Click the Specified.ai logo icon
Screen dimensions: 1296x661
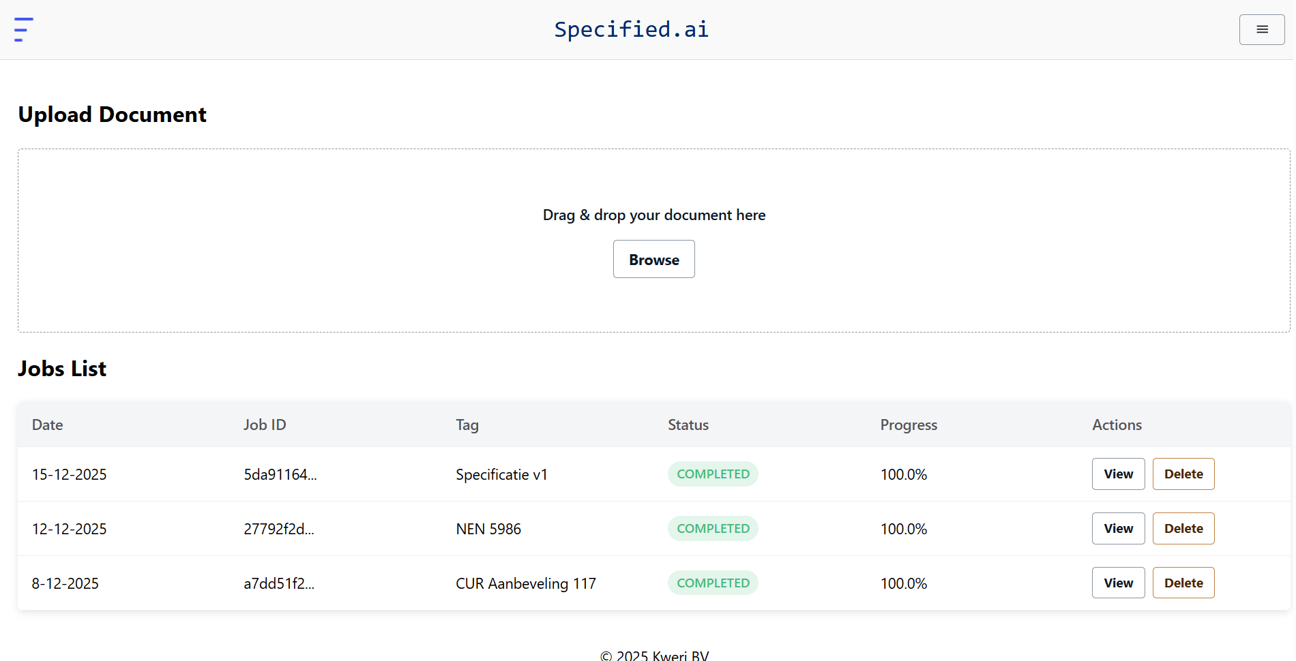[23, 29]
